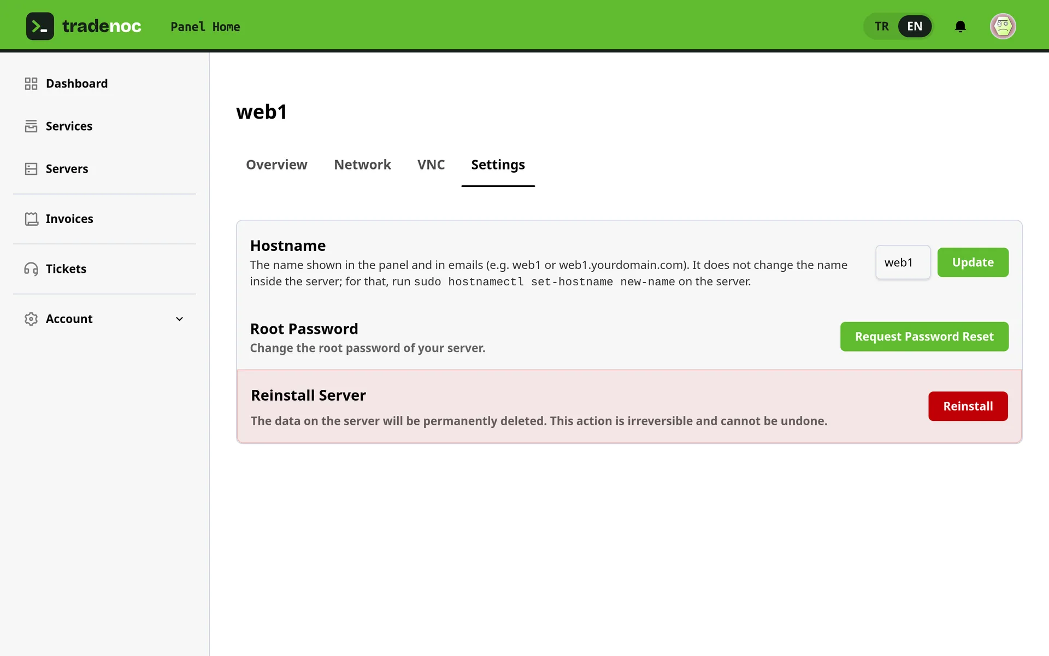This screenshot has height=656, width=1049.
Task: Click the Root Password heading
Action: click(x=304, y=329)
